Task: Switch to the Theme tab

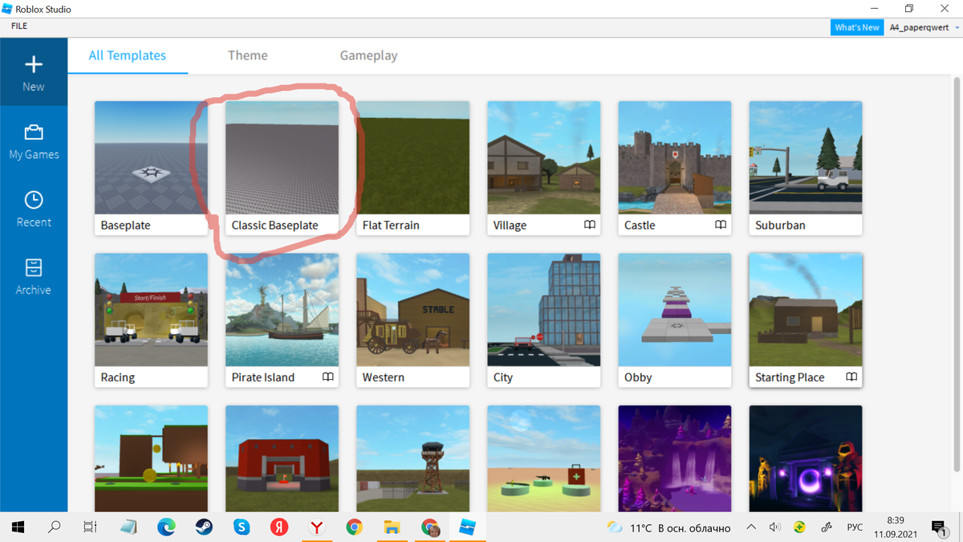Action: [247, 55]
